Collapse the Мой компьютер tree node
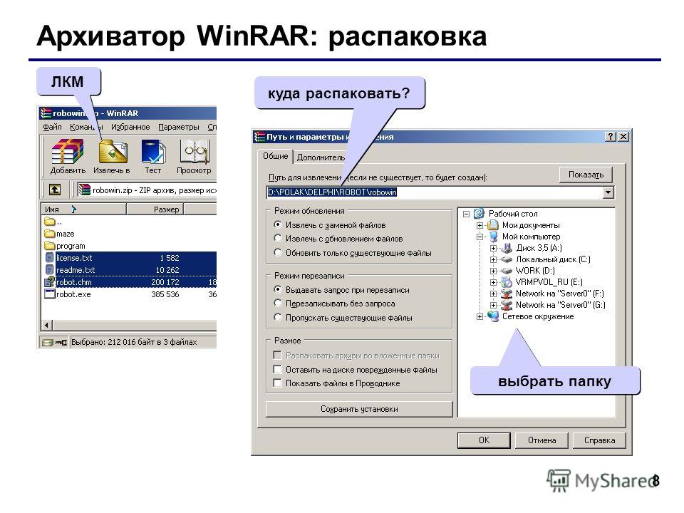 (480, 237)
